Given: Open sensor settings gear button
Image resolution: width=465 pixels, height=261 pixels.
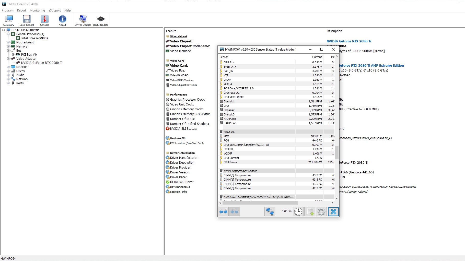Looking at the screenshot, I should click(x=321, y=212).
